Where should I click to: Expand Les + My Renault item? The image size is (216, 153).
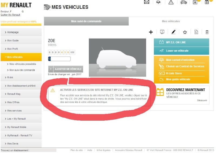(21, 119)
